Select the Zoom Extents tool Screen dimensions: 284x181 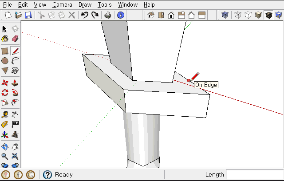[15, 157]
